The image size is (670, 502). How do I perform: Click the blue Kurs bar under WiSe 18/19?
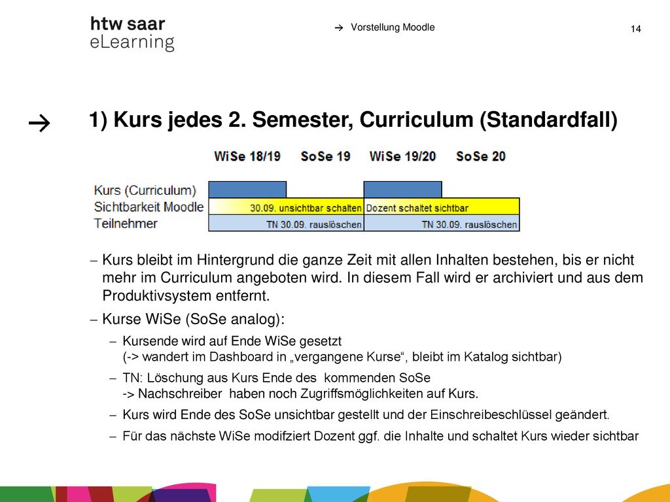(247, 190)
